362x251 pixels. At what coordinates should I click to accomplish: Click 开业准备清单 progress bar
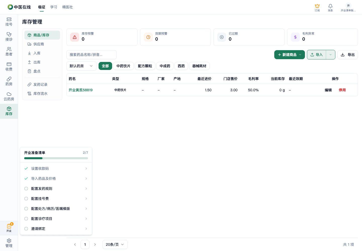tap(56, 158)
